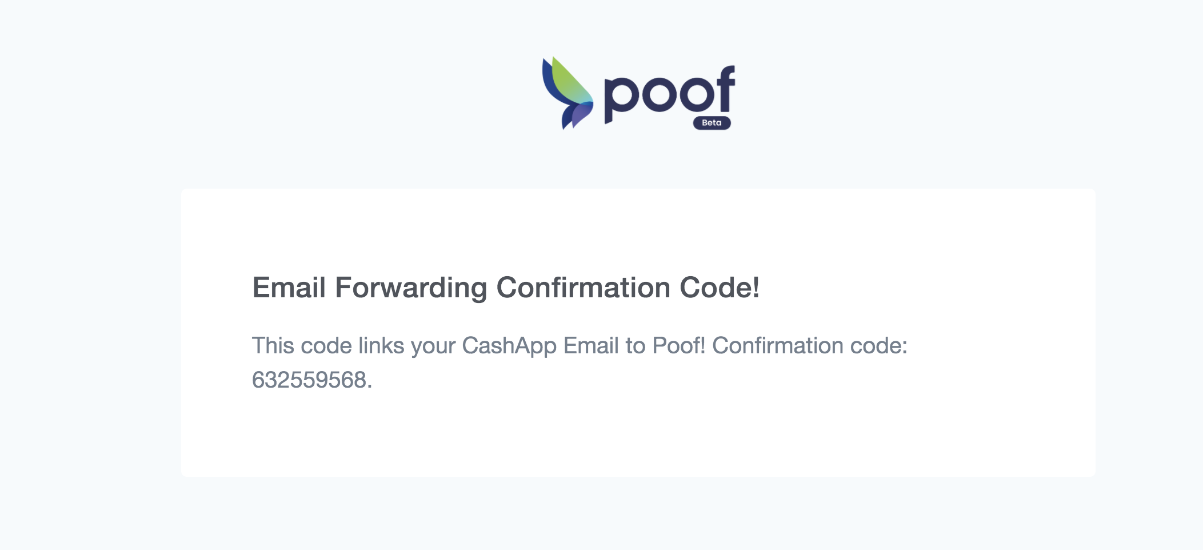Click the 'Confirmation code:' label in the message

point(810,346)
